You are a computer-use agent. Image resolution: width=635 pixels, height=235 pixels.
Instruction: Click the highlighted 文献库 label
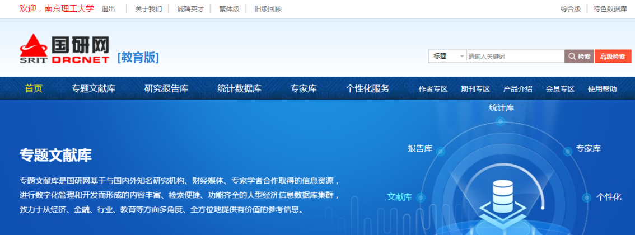tap(399, 198)
